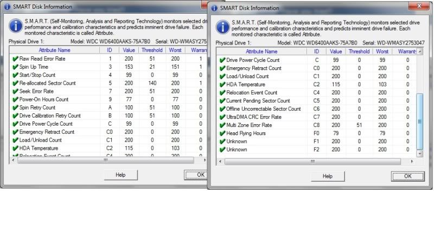The width and height of the screenshot is (434, 244).
Task: Click green check icon for Start/Stop Count
Action: tap(15, 75)
